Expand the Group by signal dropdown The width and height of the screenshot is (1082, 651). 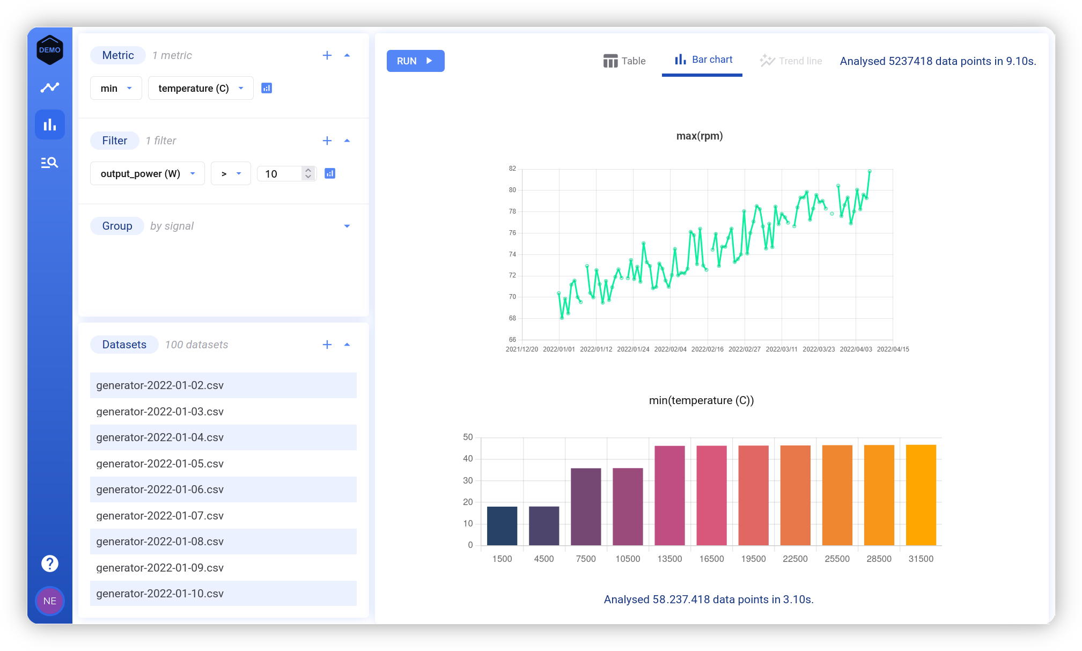click(x=347, y=225)
